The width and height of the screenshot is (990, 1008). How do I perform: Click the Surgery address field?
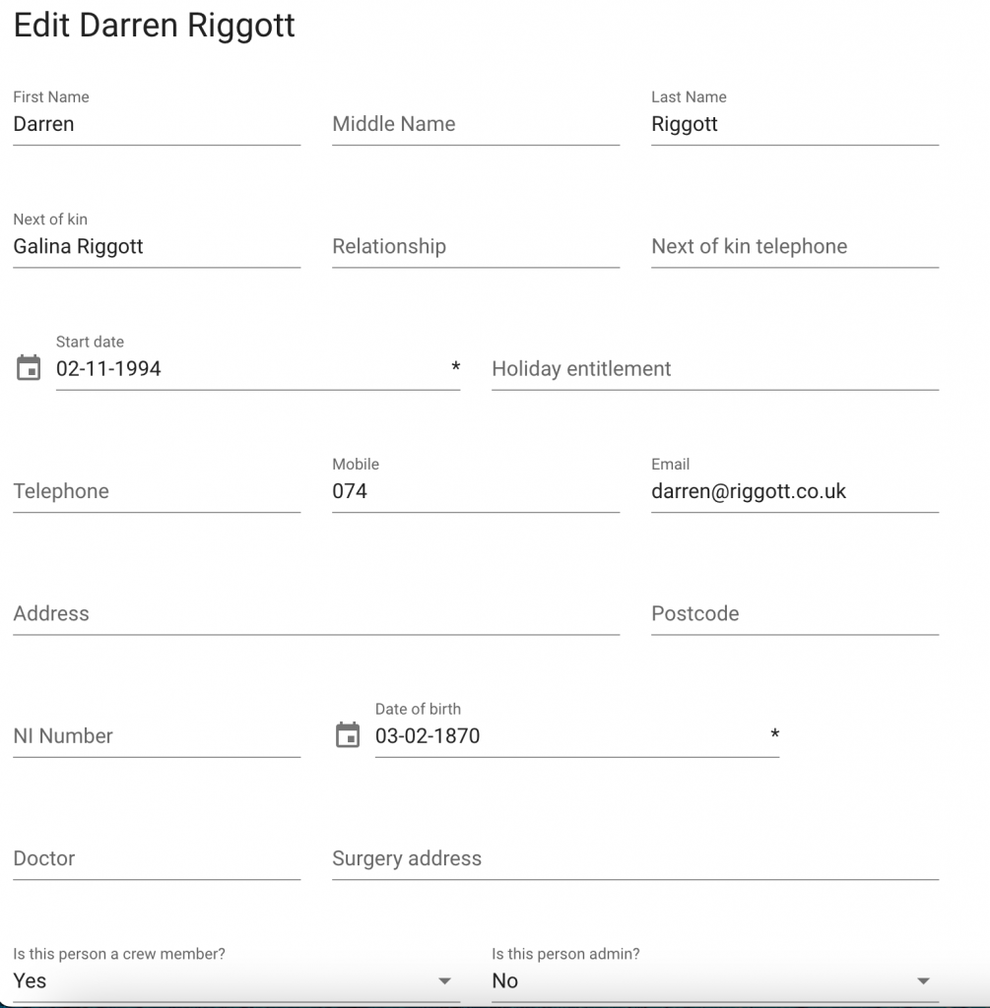point(635,858)
